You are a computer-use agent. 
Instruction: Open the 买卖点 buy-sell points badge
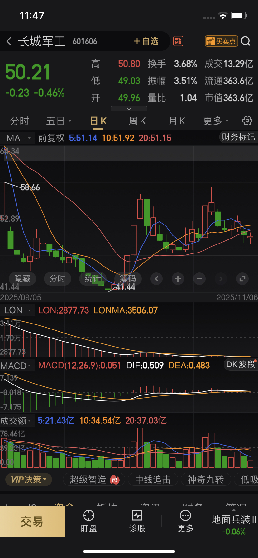click(221, 41)
